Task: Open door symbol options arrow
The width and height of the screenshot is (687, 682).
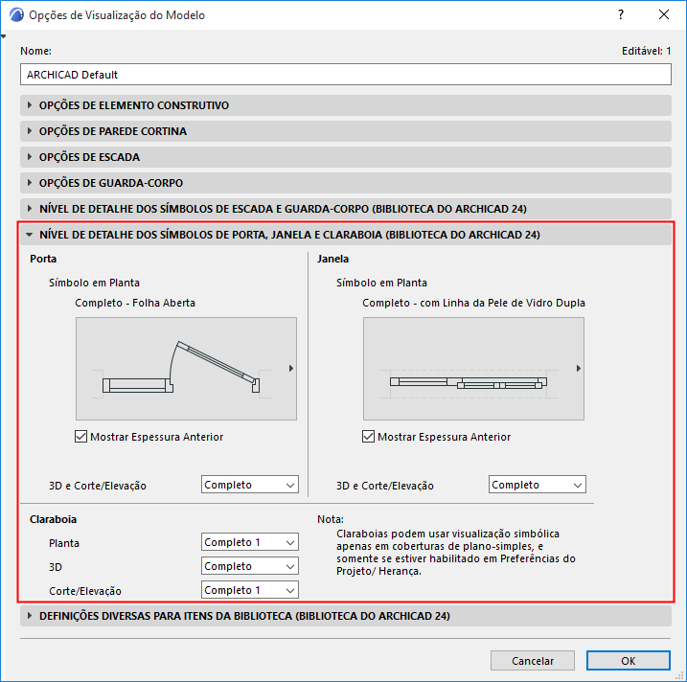Action: [x=291, y=369]
